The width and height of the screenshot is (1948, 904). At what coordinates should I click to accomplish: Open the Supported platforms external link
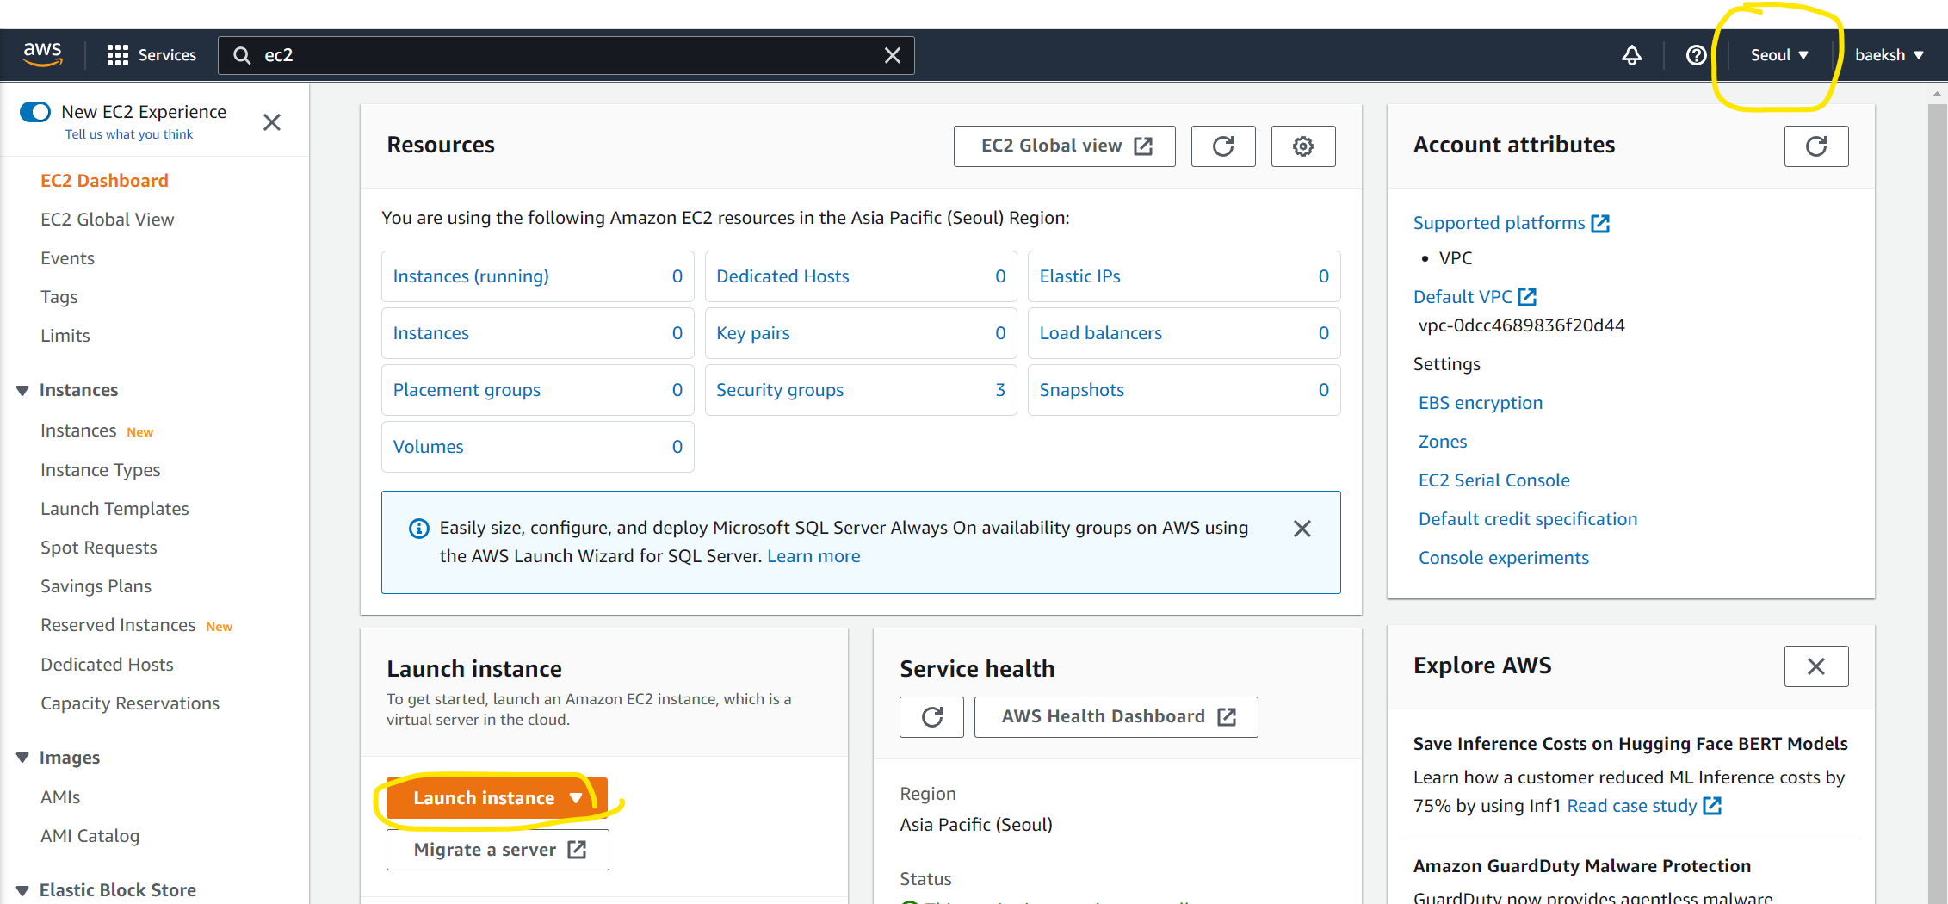(1512, 223)
